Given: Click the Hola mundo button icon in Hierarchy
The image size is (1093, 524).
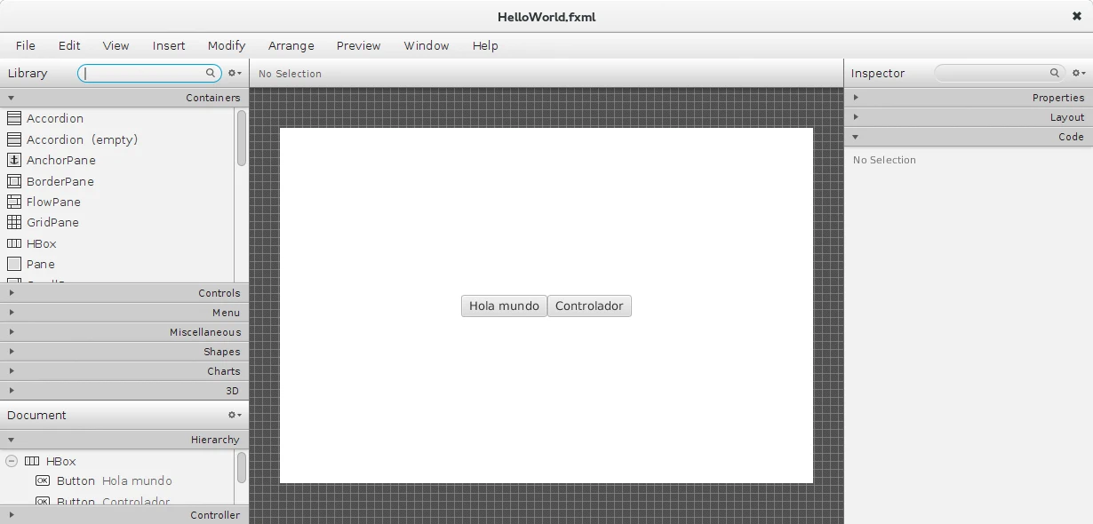Looking at the screenshot, I should pyautogui.click(x=43, y=480).
